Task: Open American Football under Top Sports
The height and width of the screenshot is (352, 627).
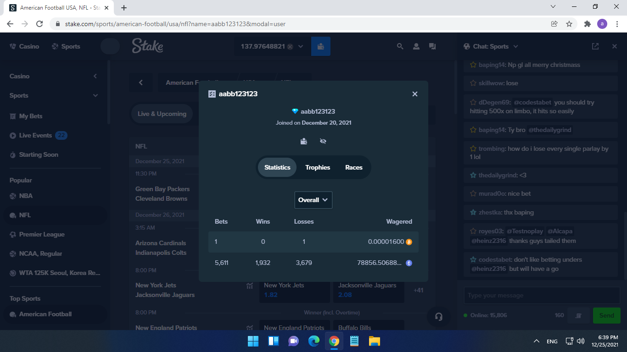Action: (55, 314)
